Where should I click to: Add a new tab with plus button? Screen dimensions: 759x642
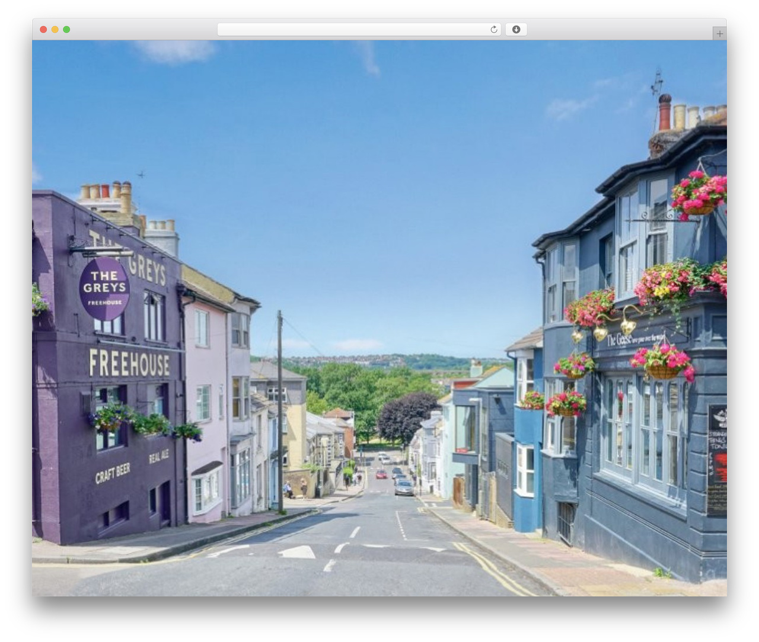click(x=719, y=34)
